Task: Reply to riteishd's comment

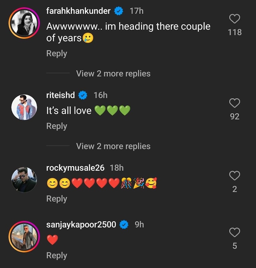Action: point(57,126)
